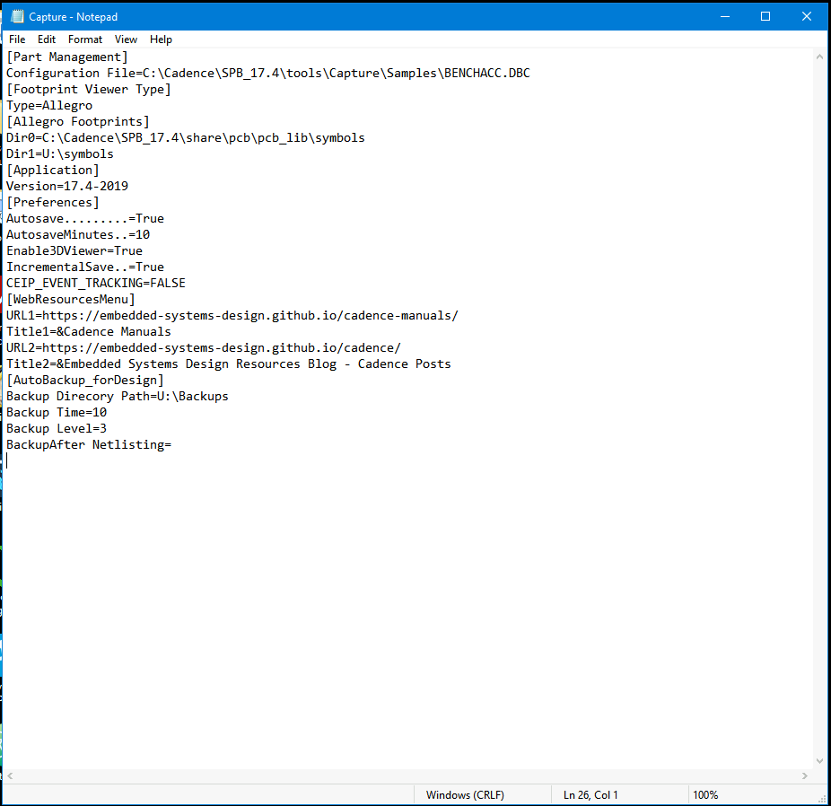Open the View menu

pyautogui.click(x=126, y=39)
